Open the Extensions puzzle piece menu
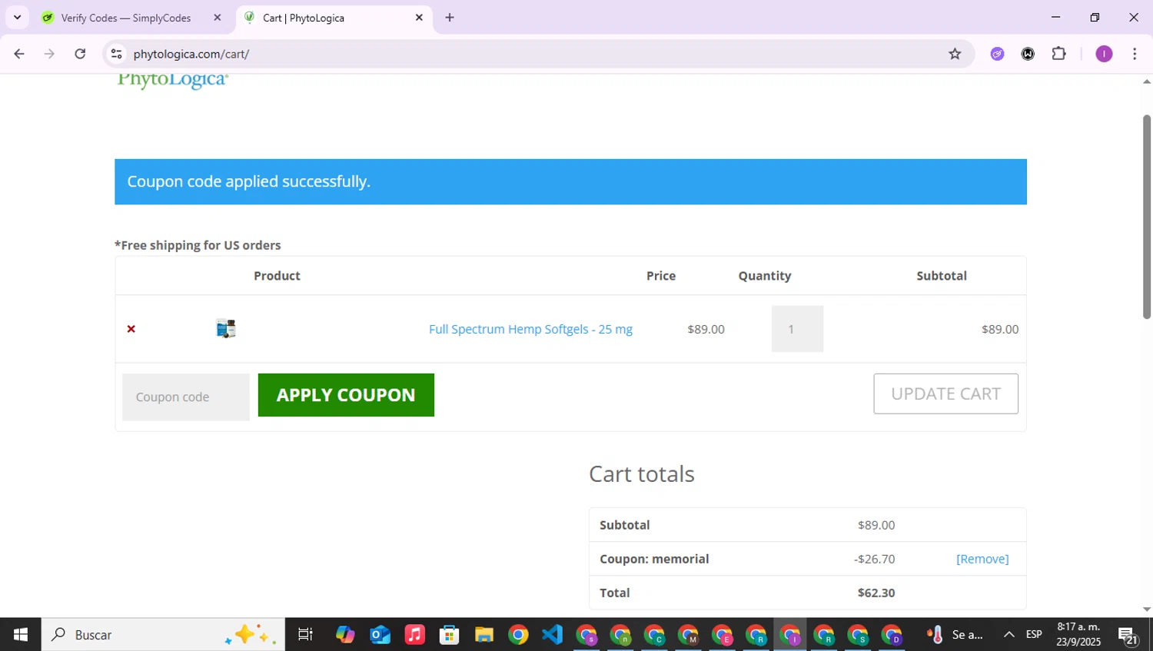 tap(1059, 54)
